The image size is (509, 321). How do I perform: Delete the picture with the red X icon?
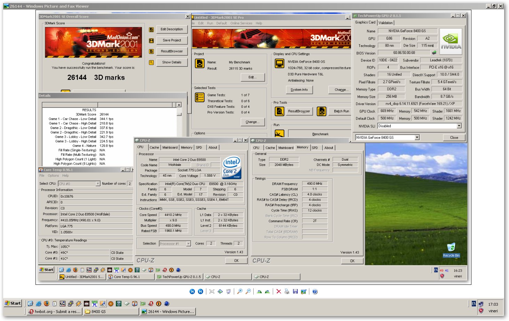tap(279, 291)
